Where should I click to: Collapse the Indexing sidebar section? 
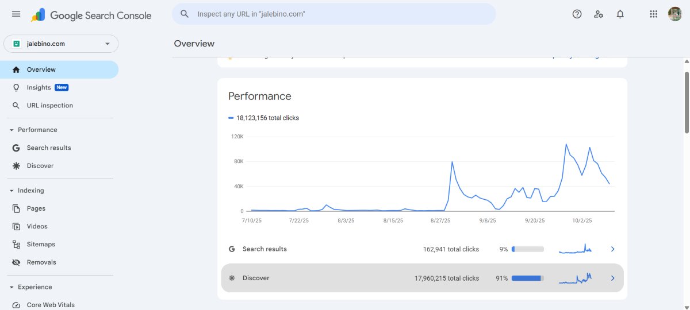(x=11, y=191)
